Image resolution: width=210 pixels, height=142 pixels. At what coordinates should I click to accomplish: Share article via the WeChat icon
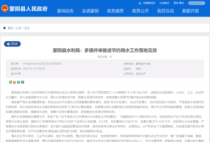point(11,82)
